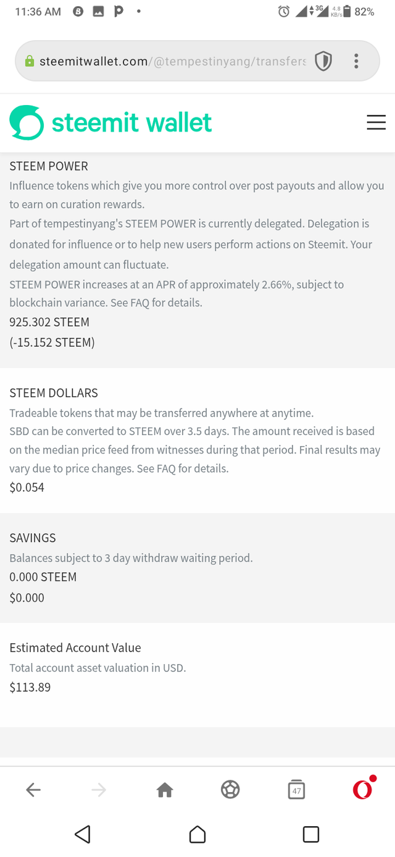Open the soccer ball icon in toolbar

coord(230,789)
